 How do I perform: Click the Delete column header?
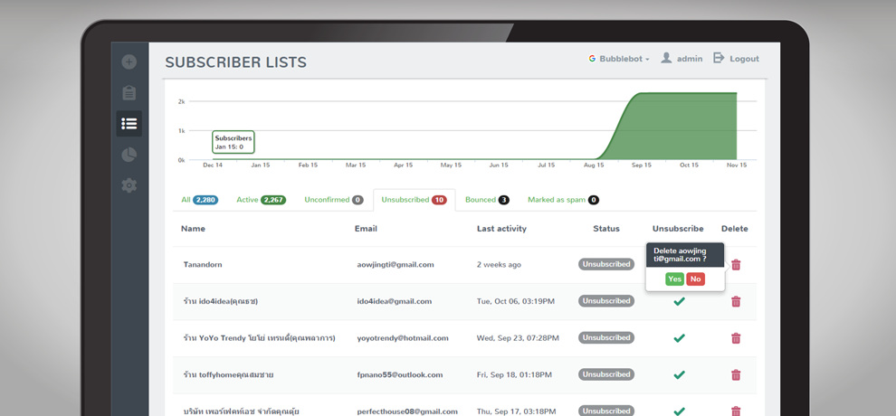(x=734, y=229)
